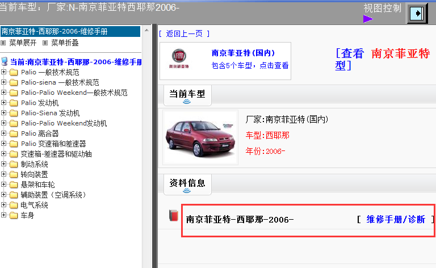Click folder icon of Palio-Palio Weekend一般技术规范
436x268 pixels.
tap(14, 93)
